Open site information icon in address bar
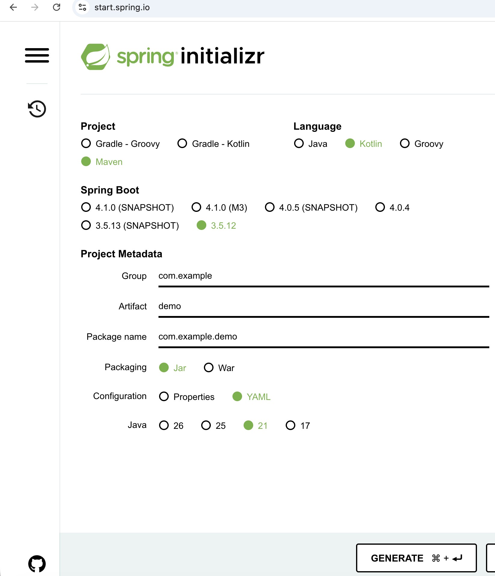The height and width of the screenshot is (576, 495). [x=82, y=7]
